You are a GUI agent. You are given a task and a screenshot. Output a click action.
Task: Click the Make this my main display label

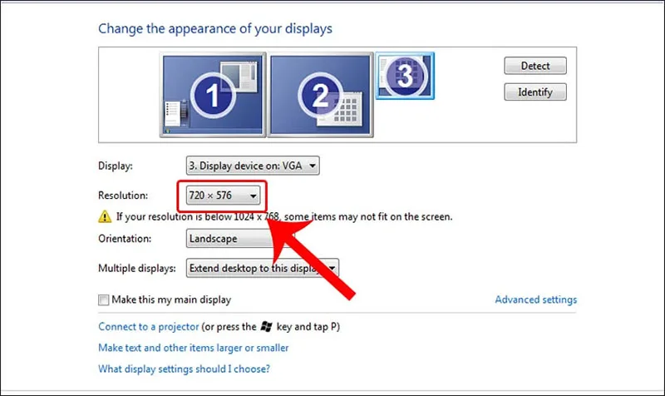pyautogui.click(x=171, y=299)
